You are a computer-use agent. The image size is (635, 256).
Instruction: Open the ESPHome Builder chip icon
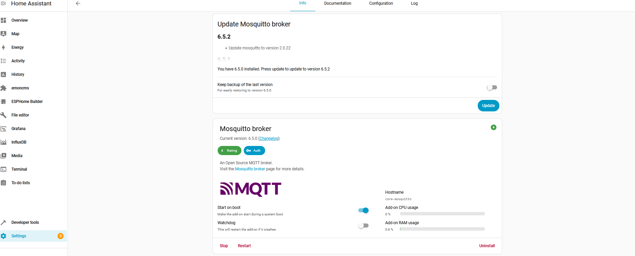click(3, 102)
